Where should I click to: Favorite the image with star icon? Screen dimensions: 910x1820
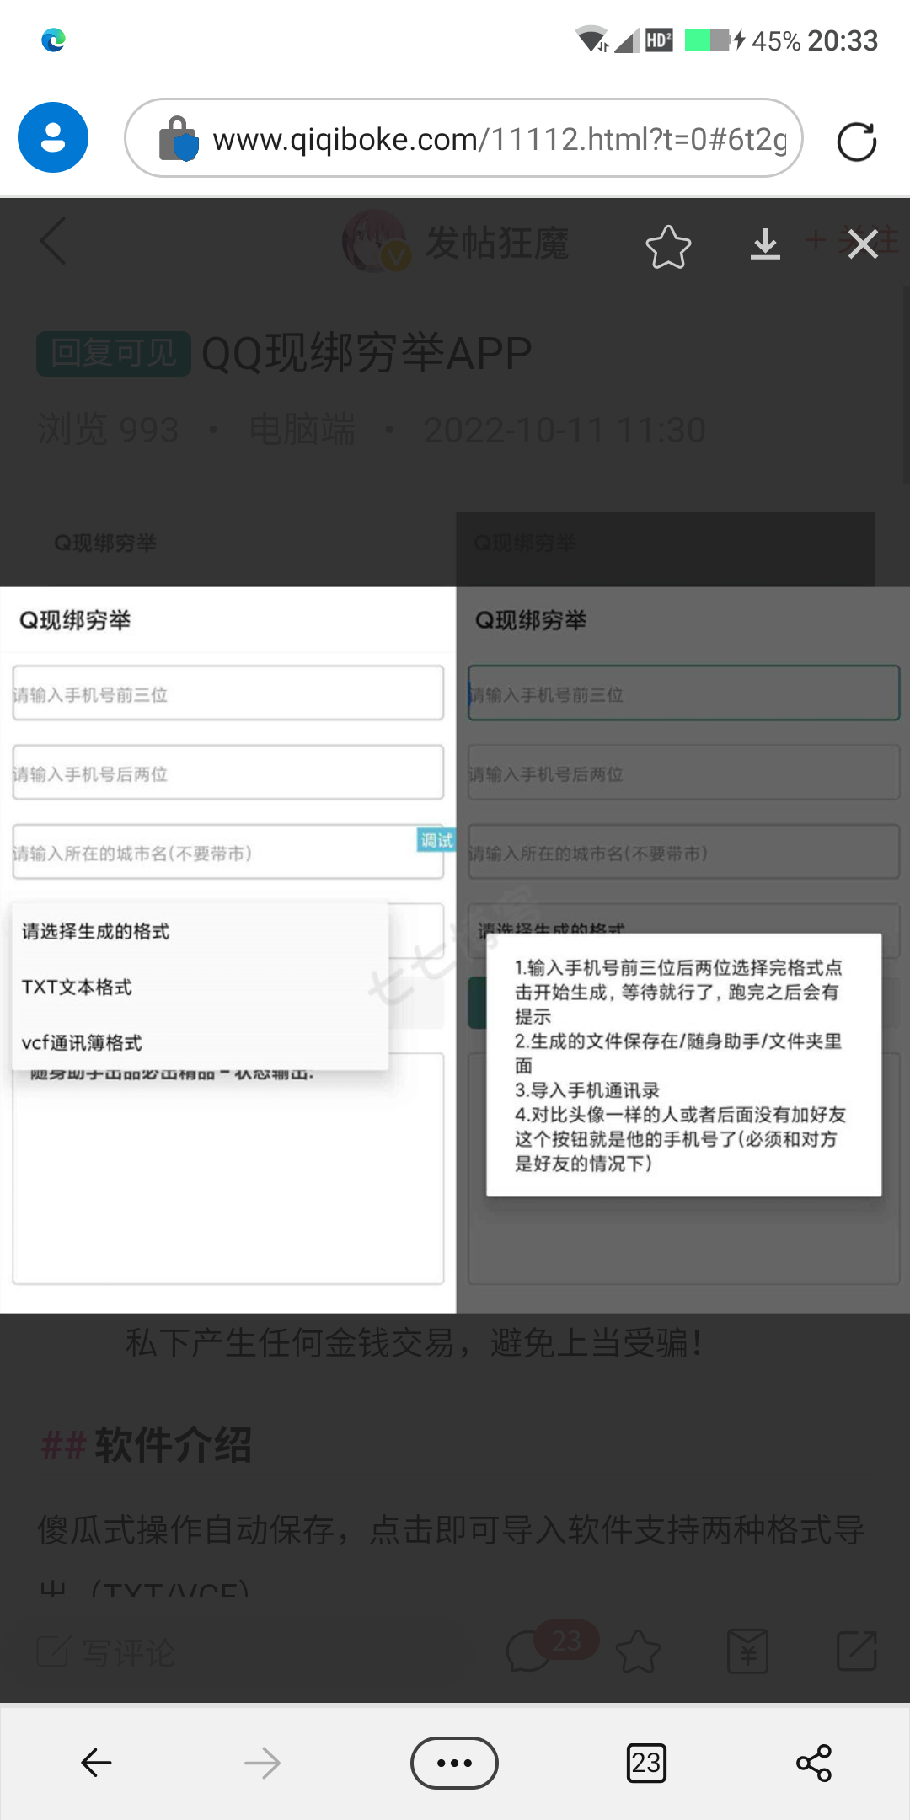(668, 246)
